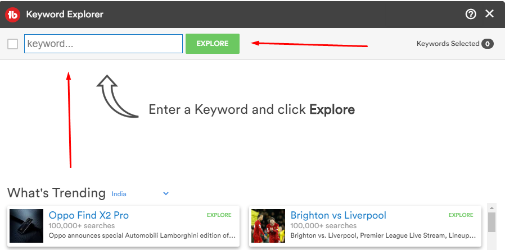505x250 pixels.
Task: Click 'Enter a Keyword and click Explore' text
Action: (252, 109)
